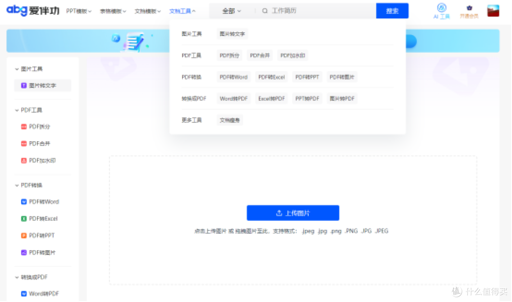Click the magnifier icon in search box

pos(265,11)
